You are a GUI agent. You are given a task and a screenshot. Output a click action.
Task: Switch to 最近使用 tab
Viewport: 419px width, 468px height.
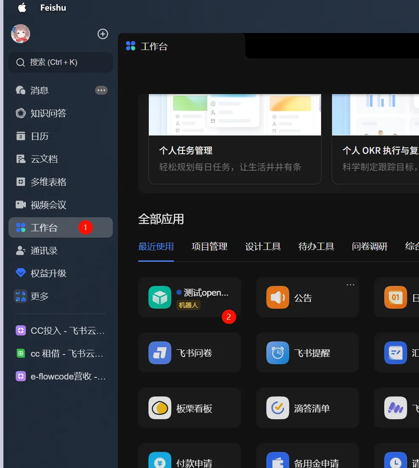156,246
